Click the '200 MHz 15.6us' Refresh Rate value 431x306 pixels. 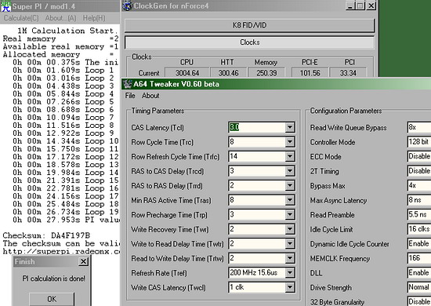[x=254, y=273]
